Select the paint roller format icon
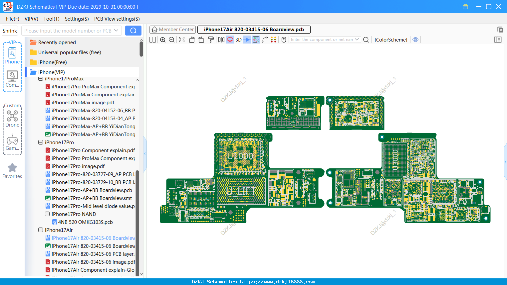 [211, 40]
